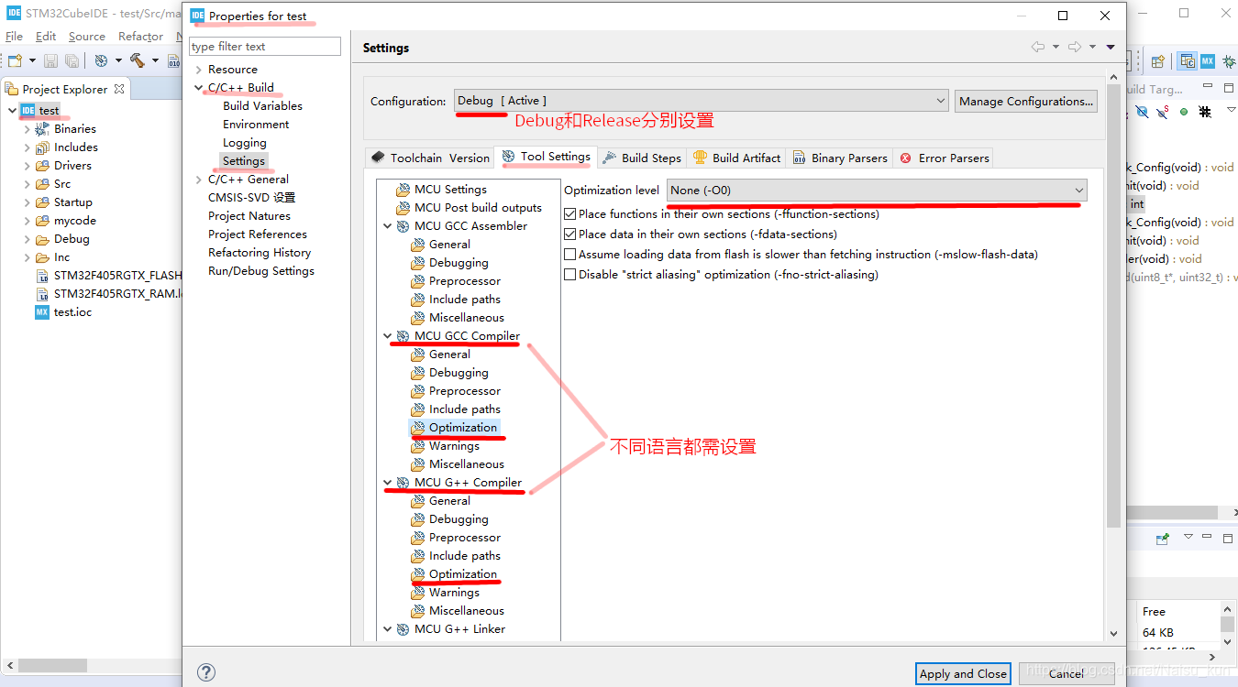The image size is (1238, 687).
Task: Switch to the Toolchain Version tab
Action: (x=430, y=158)
